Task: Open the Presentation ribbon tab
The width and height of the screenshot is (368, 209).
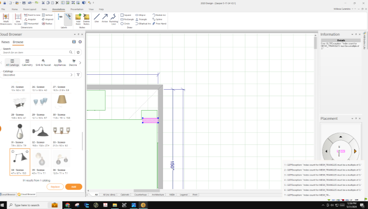Action: click(77, 9)
